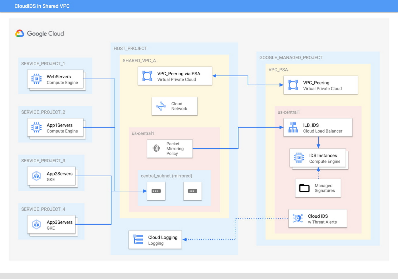Viewport: 398px width, 279px height.
Task: Select the Managed Signatures folder icon
Action: tap(304, 188)
